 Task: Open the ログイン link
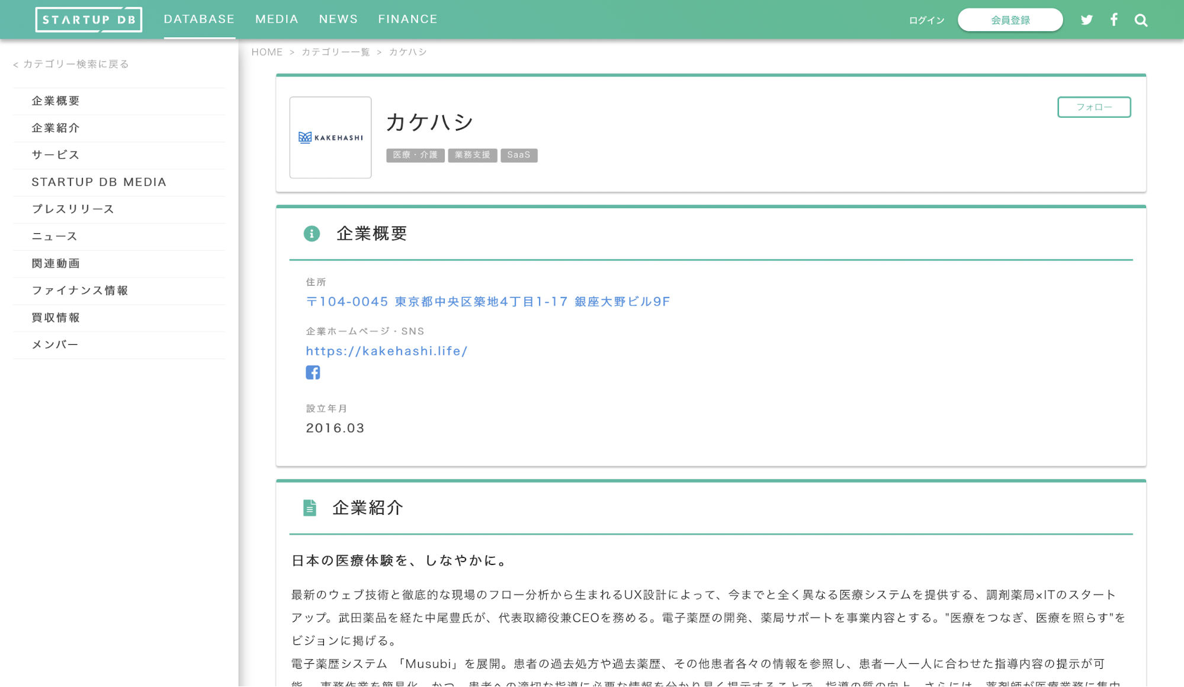click(926, 20)
